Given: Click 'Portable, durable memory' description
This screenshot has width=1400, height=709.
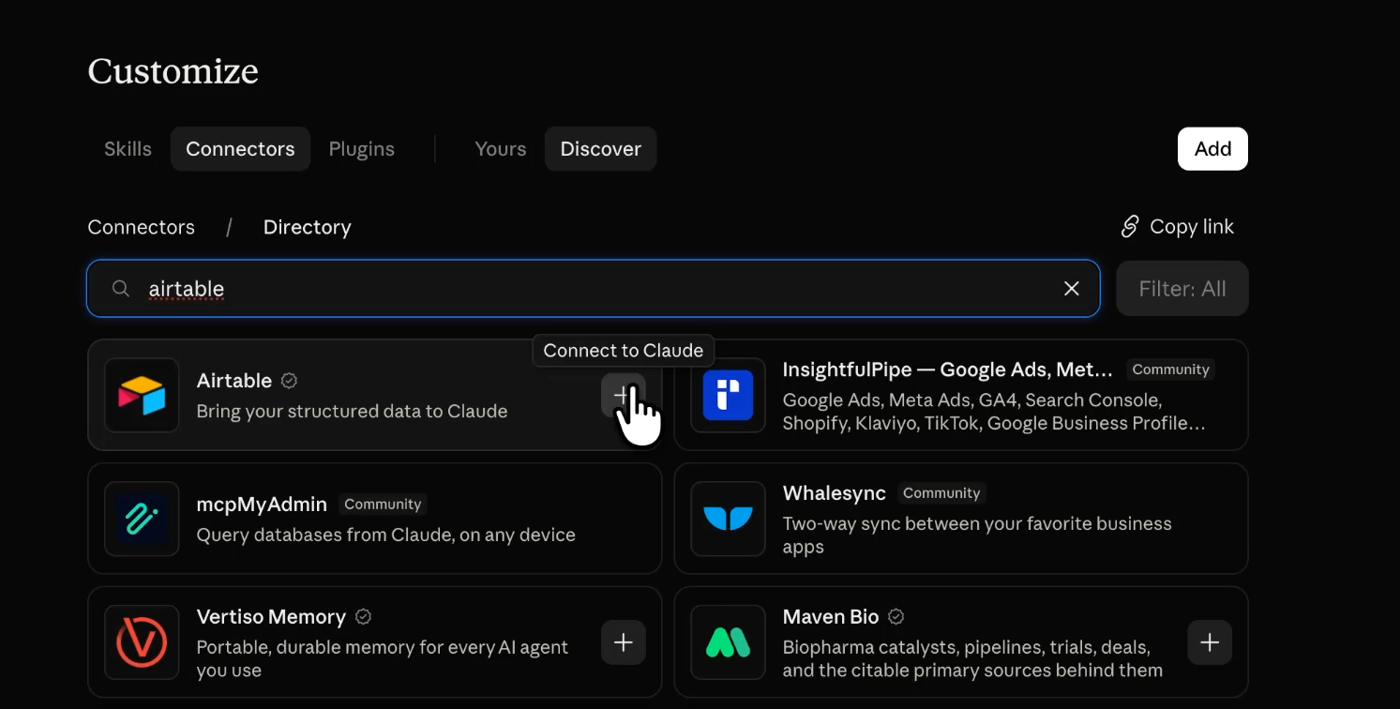Looking at the screenshot, I should [383, 659].
